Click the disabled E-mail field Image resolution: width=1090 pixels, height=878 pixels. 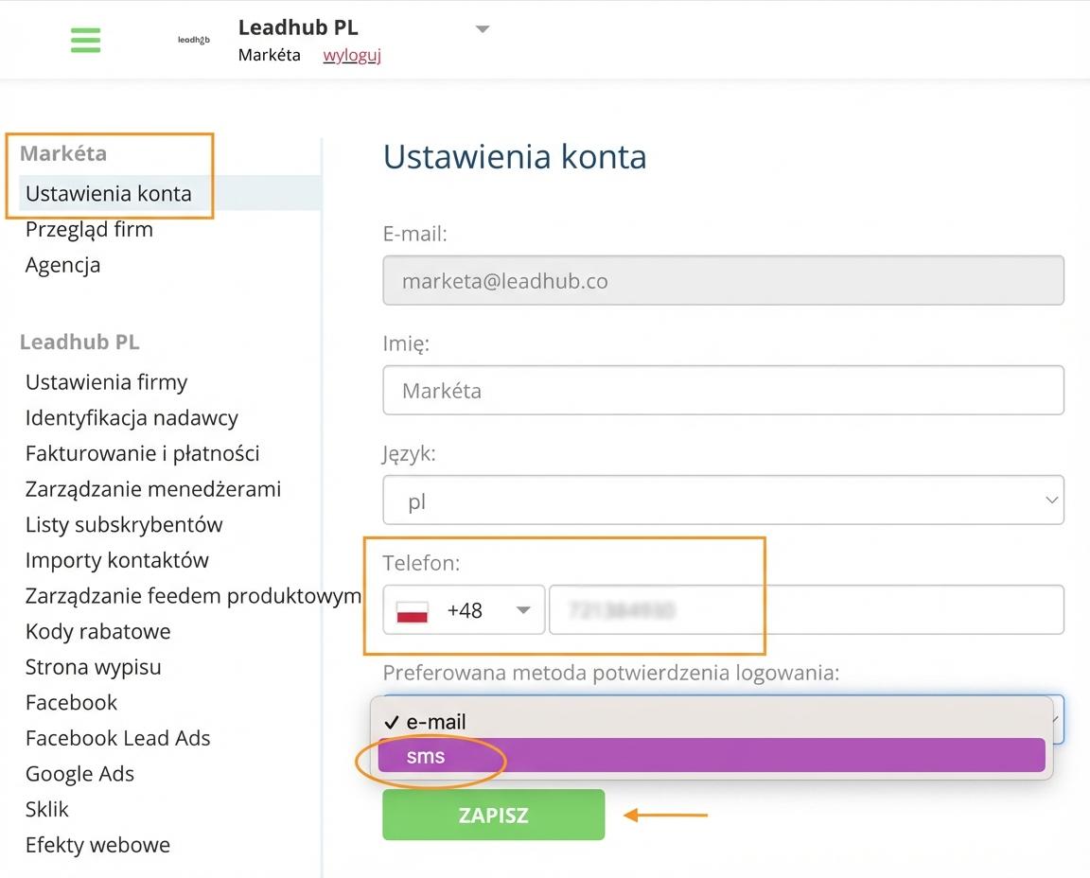723,280
